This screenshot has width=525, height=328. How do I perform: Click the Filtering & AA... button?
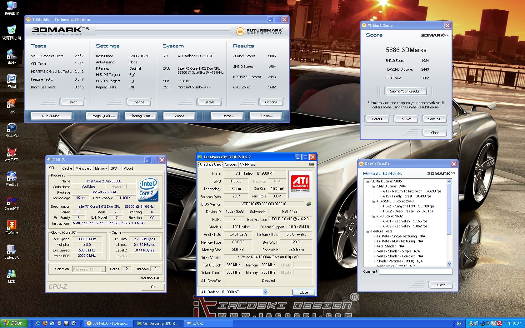[141, 116]
